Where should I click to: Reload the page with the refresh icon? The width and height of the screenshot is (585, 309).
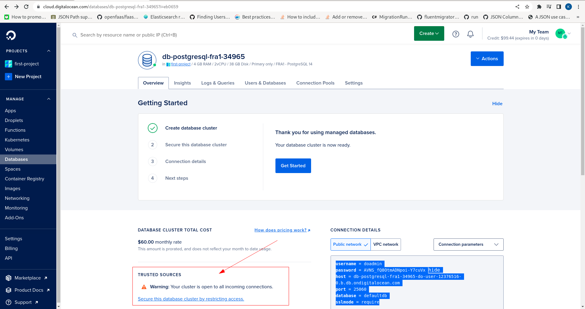click(26, 7)
